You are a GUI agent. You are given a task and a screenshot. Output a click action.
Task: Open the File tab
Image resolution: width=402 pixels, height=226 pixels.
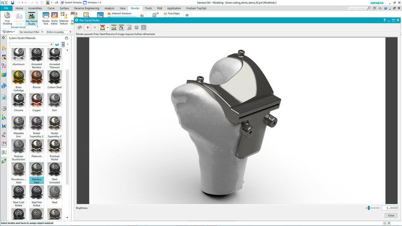6,8
